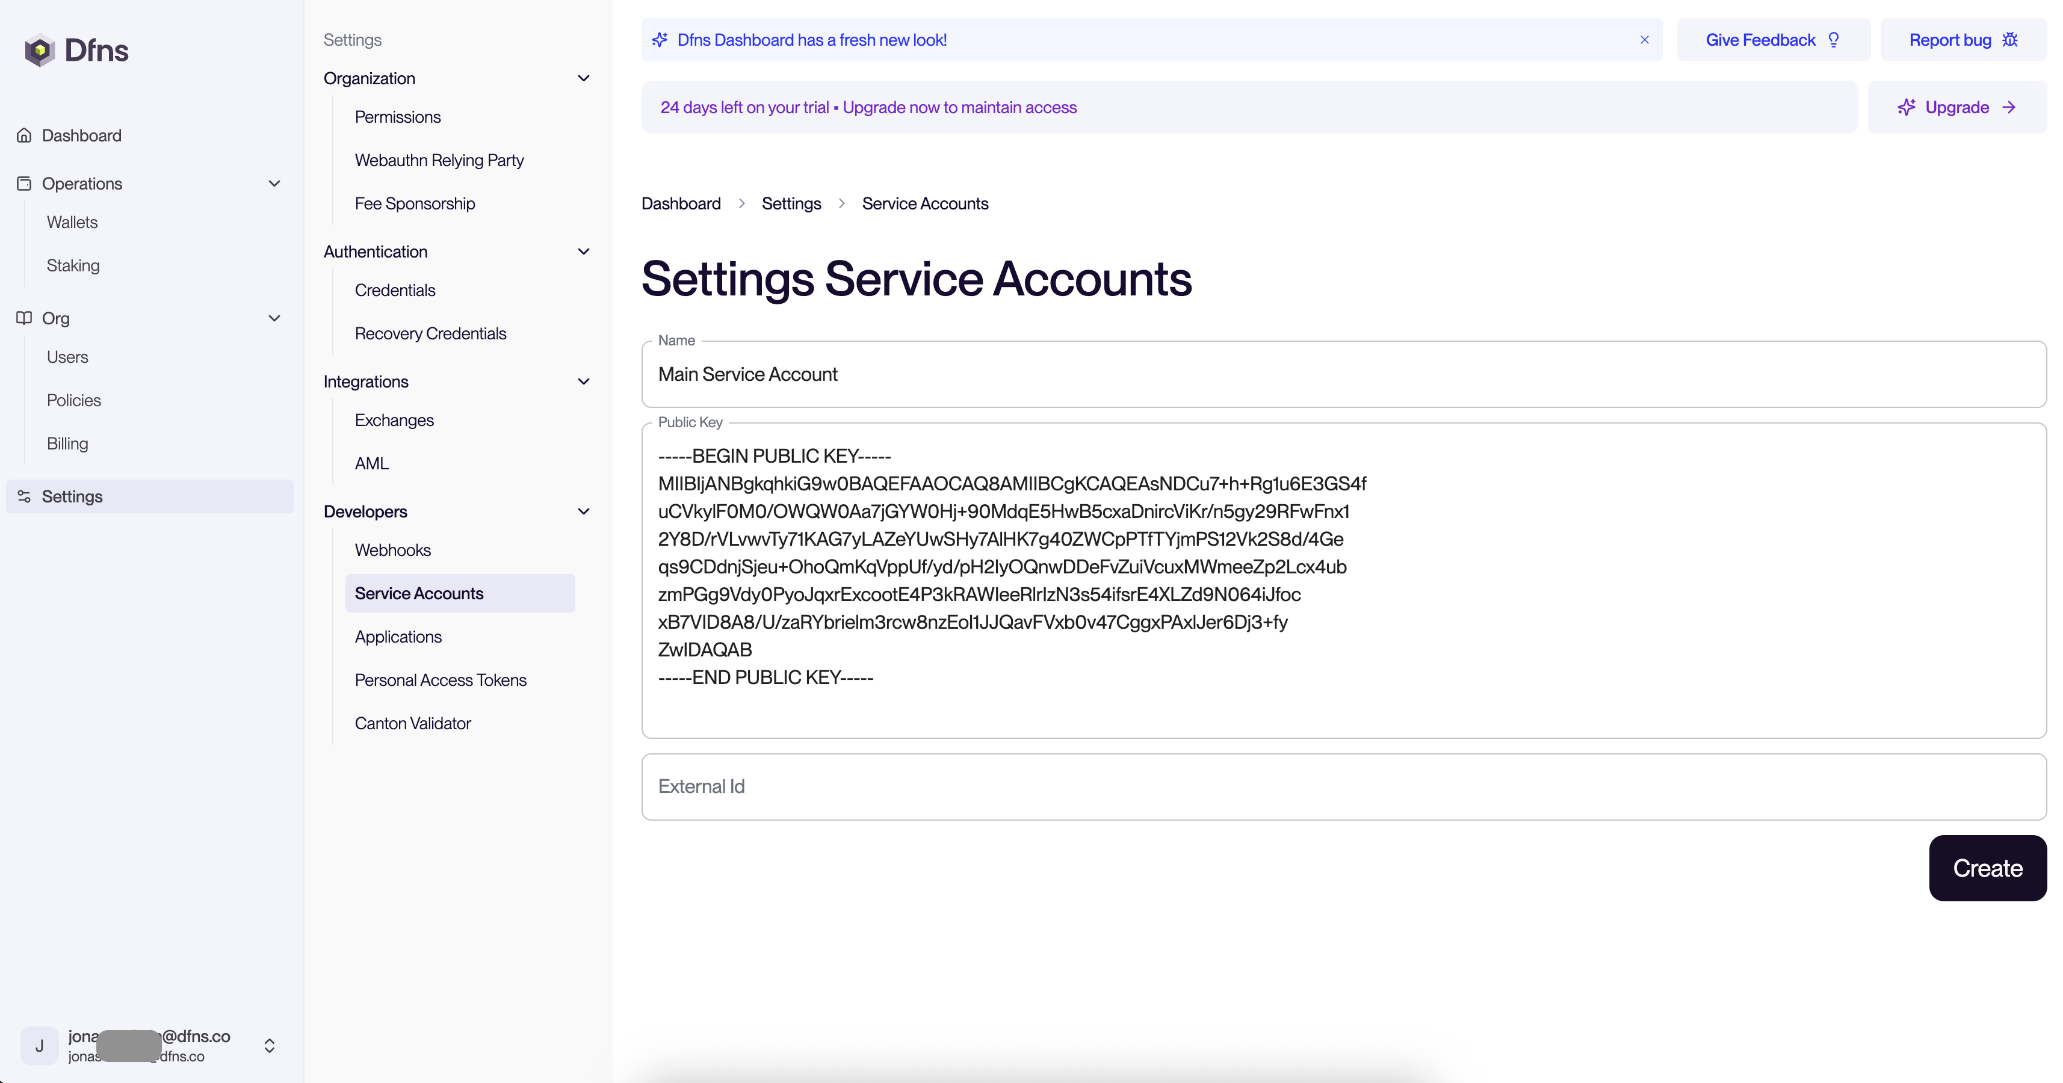Click the Dashboard home icon
Screen dimensions: 2063x1083
[x=24, y=135]
